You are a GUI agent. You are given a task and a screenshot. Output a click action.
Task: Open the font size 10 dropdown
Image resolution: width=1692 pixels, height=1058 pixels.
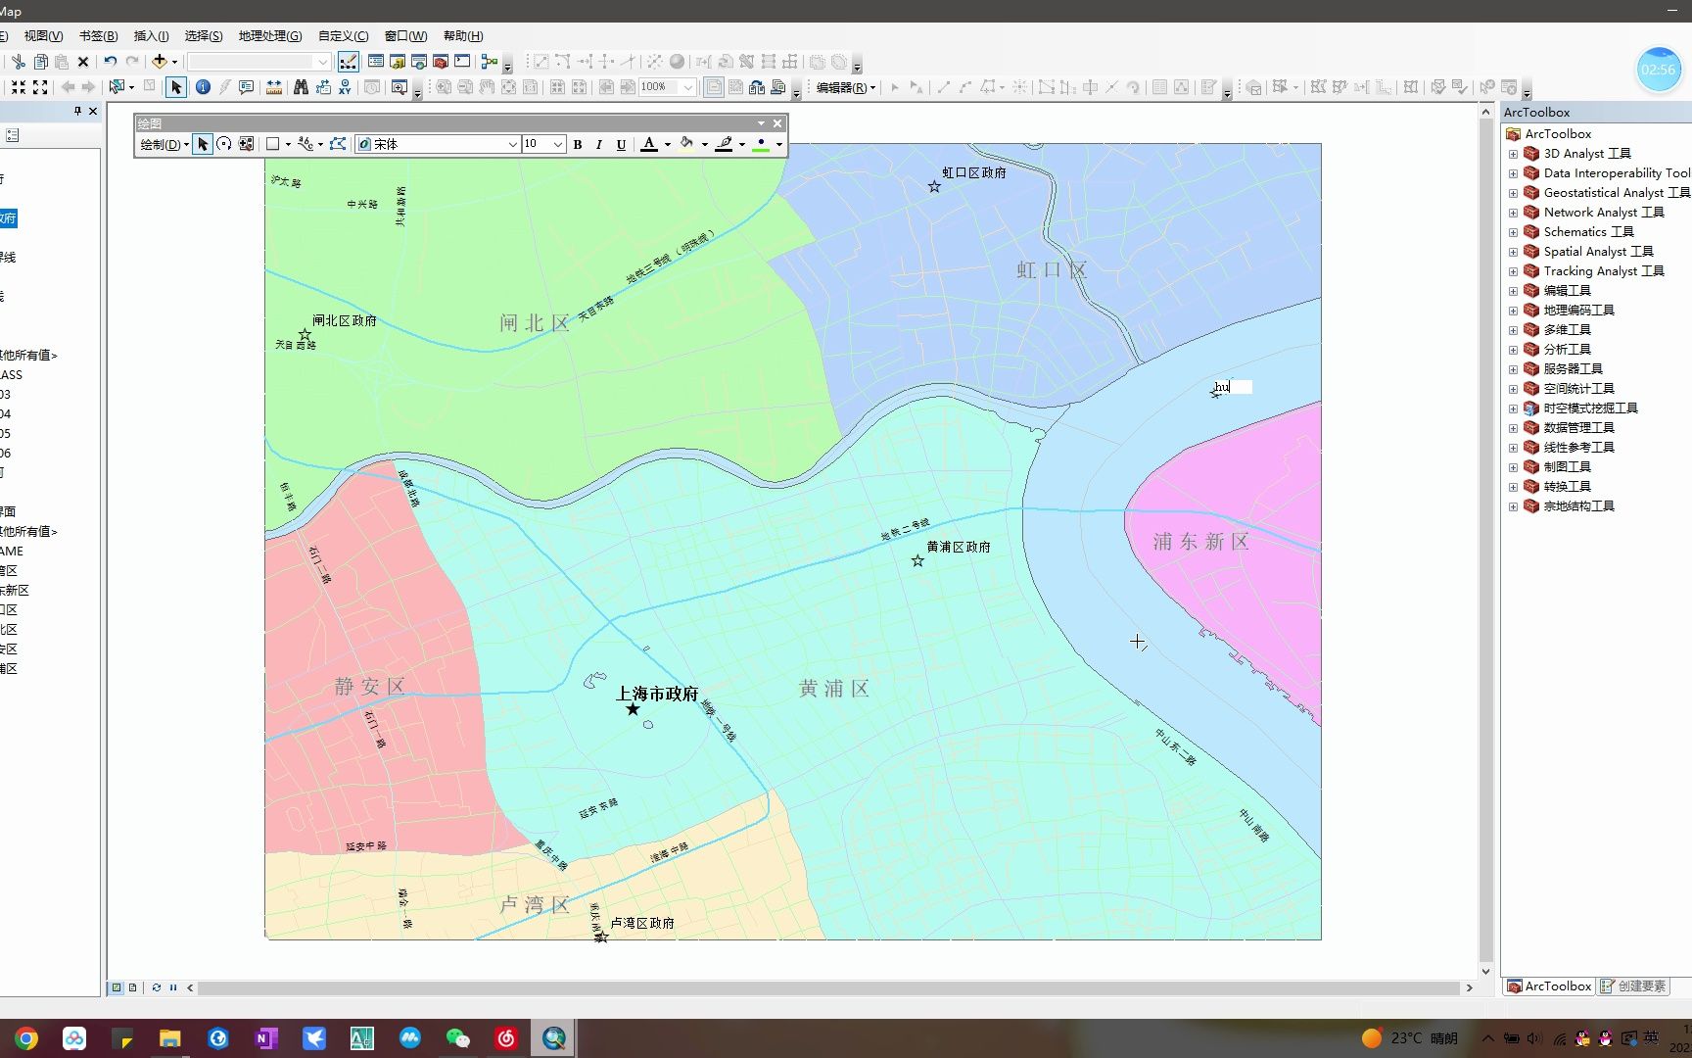coord(558,144)
